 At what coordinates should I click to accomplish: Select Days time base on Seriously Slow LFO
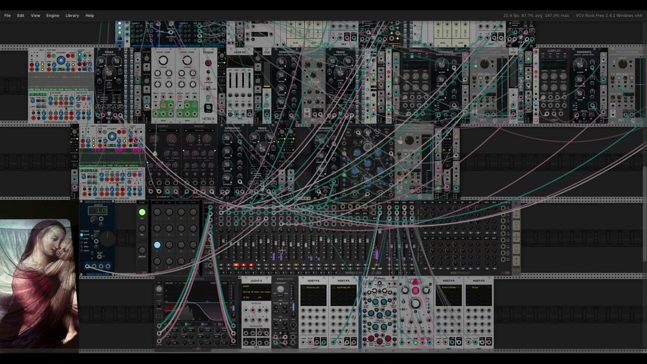point(81,243)
